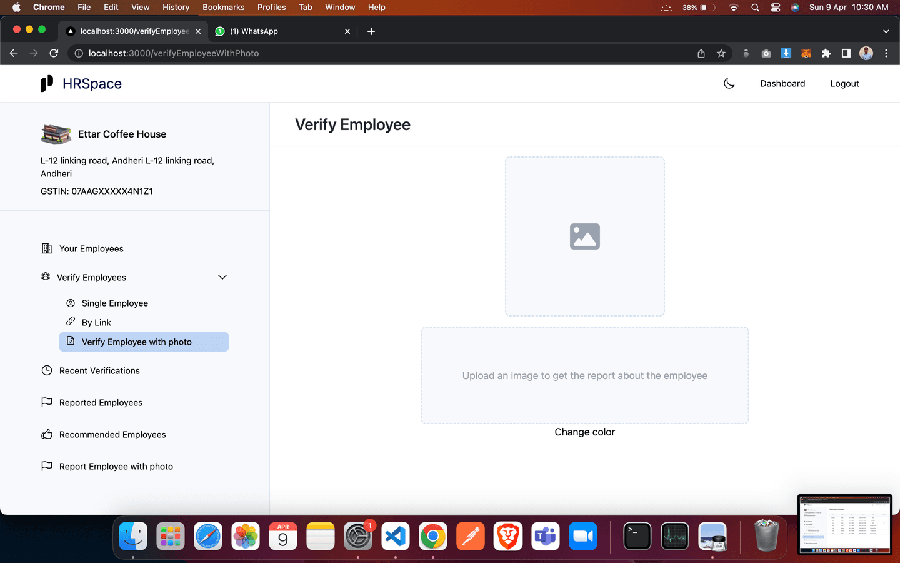The width and height of the screenshot is (900, 563).
Task: Select the By Link option
Action: click(x=96, y=322)
